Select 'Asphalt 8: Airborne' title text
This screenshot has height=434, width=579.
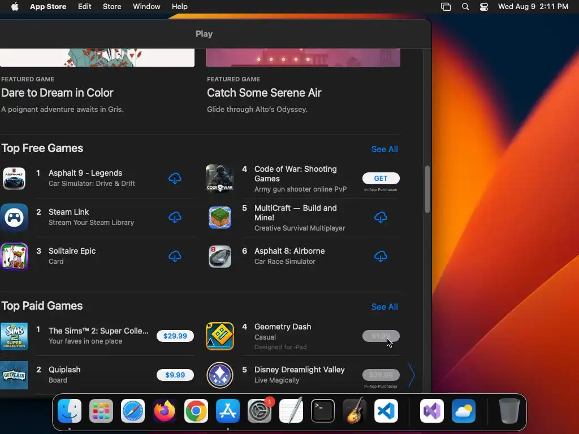[289, 251]
